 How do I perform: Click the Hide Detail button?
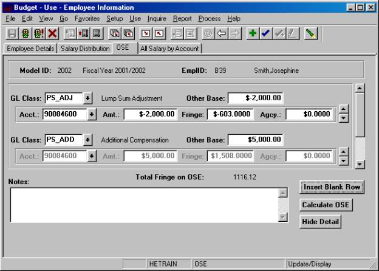[321, 222]
